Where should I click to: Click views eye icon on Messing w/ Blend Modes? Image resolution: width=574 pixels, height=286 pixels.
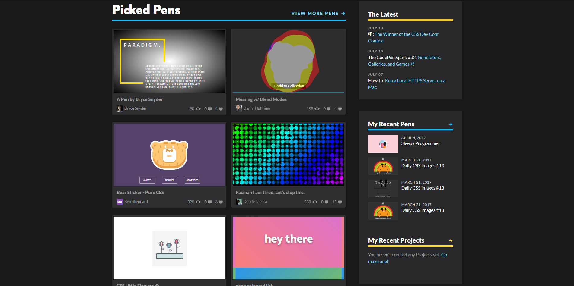click(x=317, y=109)
